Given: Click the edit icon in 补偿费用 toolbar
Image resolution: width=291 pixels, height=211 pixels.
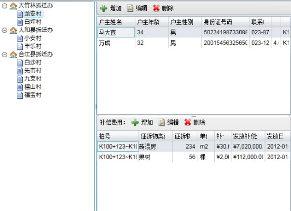Looking at the screenshot, I should [x=162, y=122].
